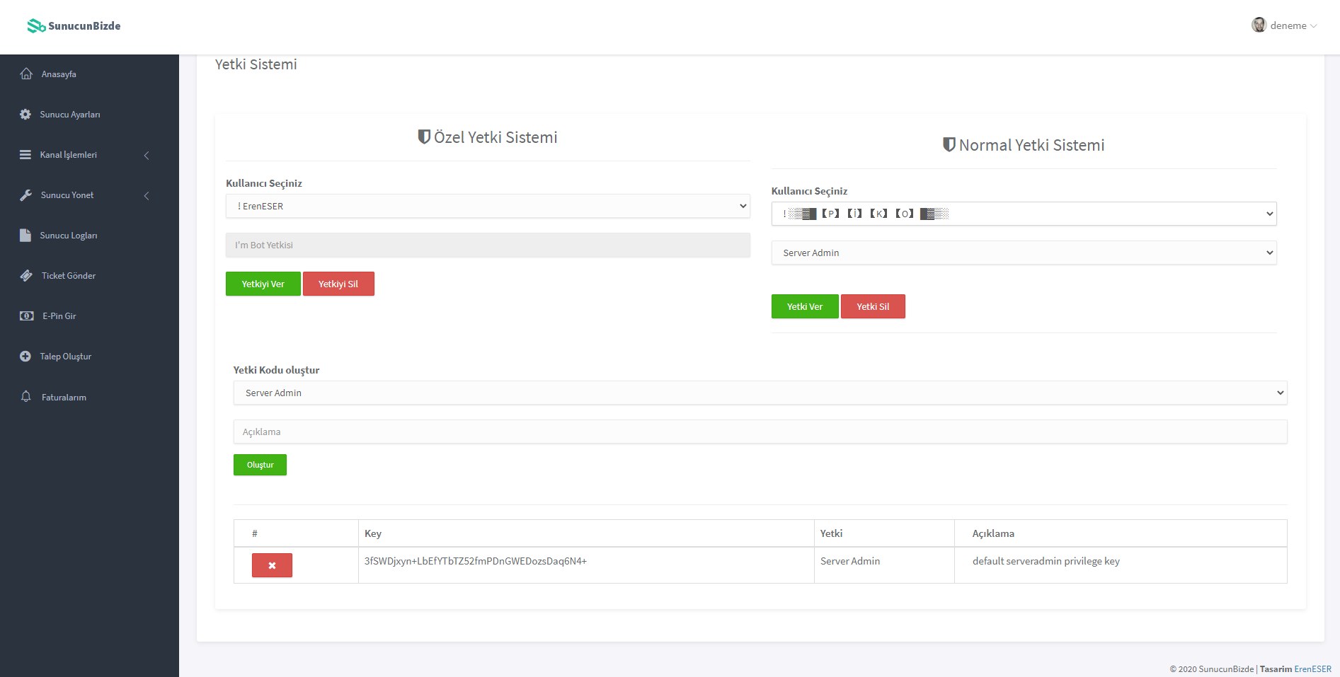
Task: Click the SunucunBizde logo
Action: pos(74,26)
